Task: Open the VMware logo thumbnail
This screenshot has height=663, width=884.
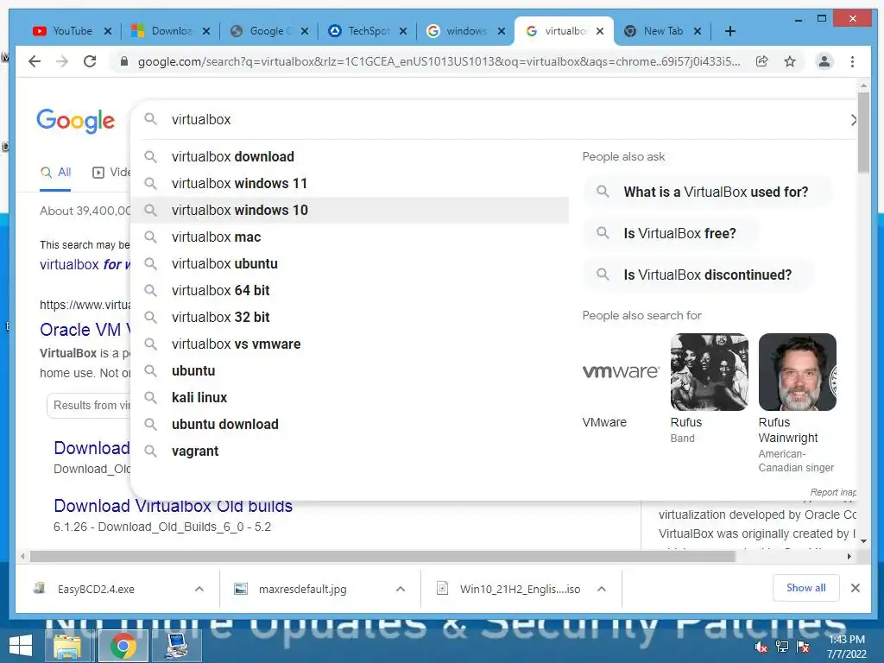Action: [x=621, y=371]
